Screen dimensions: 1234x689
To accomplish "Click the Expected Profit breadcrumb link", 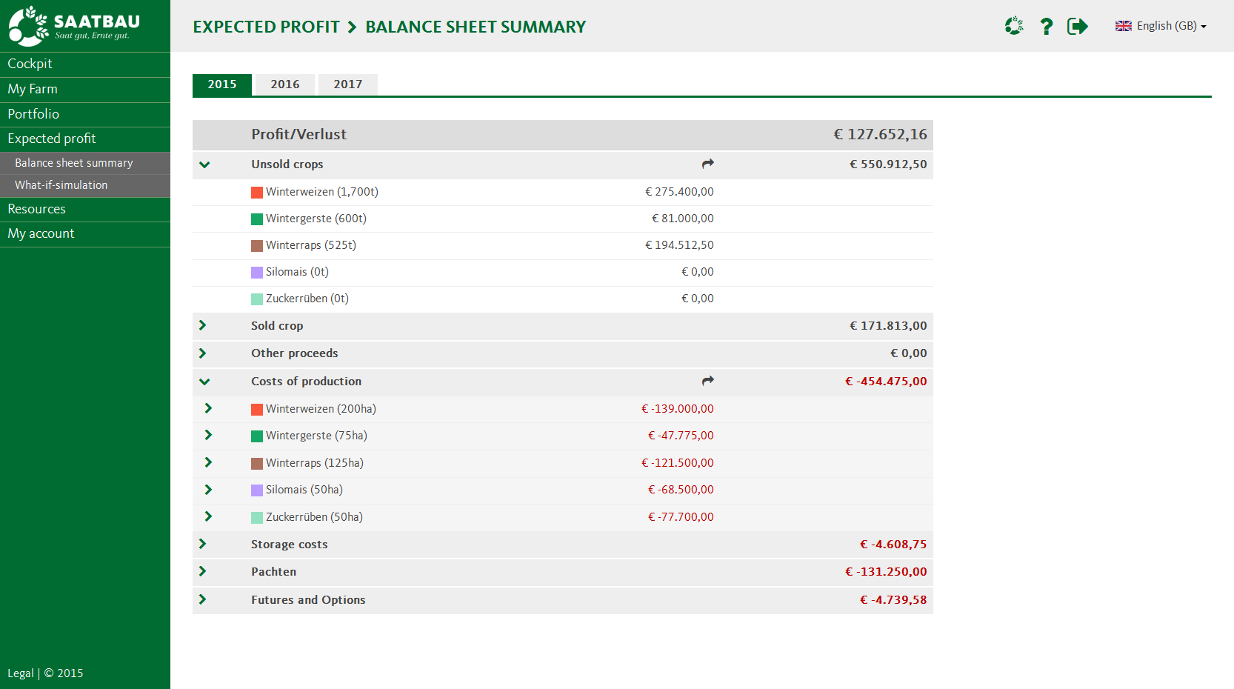I will (x=266, y=27).
